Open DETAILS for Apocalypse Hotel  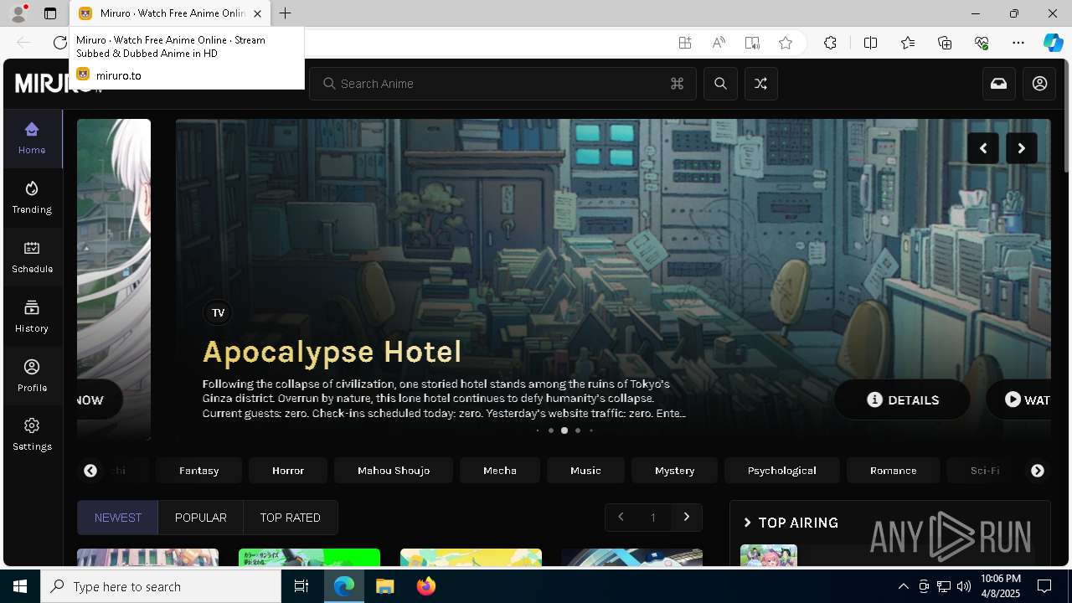click(x=903, y=399)
